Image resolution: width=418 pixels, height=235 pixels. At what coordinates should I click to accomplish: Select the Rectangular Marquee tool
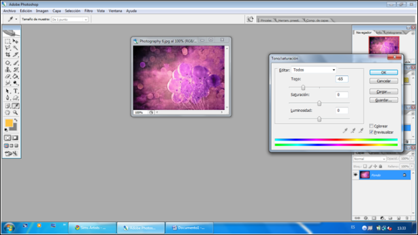coord(8,41)
